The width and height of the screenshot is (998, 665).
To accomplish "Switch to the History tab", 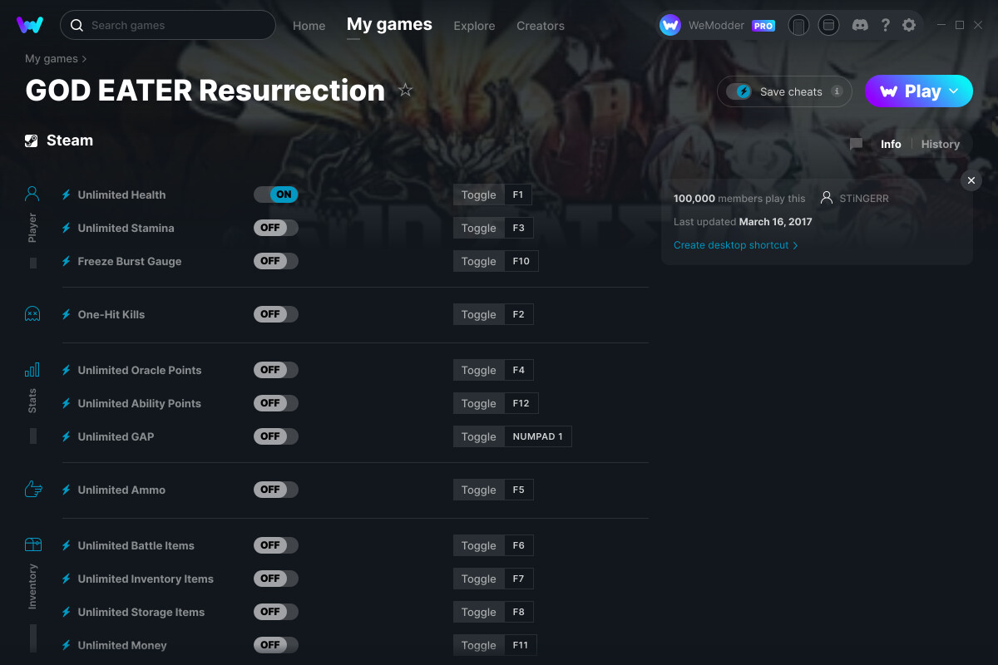I will [x=941, y=144].
